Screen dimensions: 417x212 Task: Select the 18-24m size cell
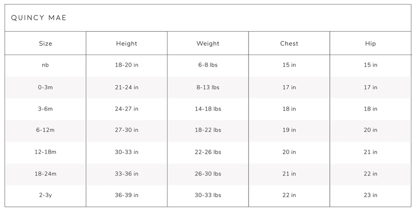click(x=45, y=174)
